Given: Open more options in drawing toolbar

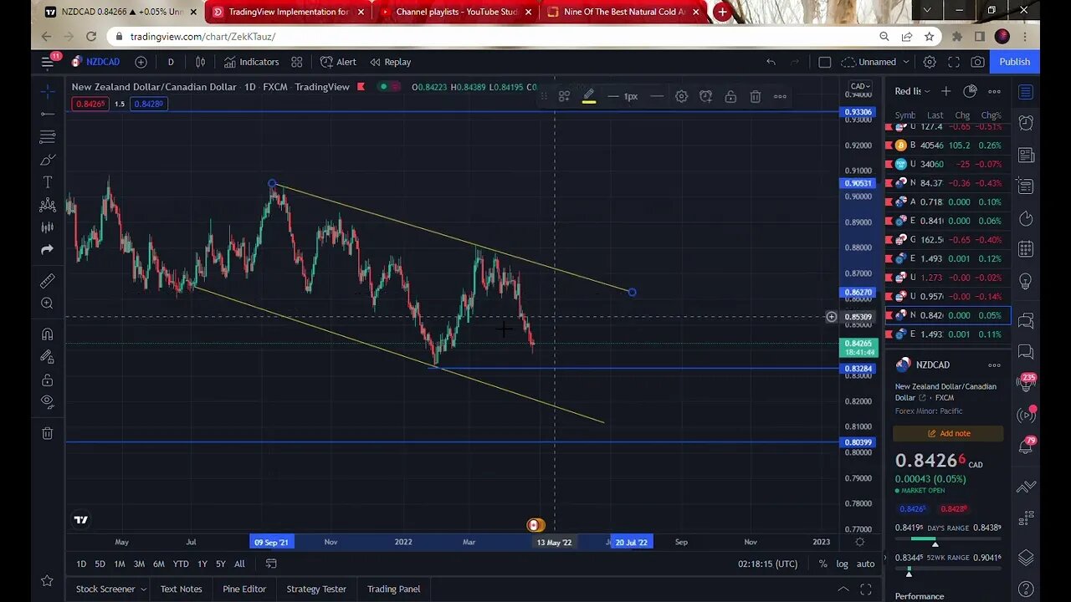Looking at the screenshot, I should pos(780,97).
